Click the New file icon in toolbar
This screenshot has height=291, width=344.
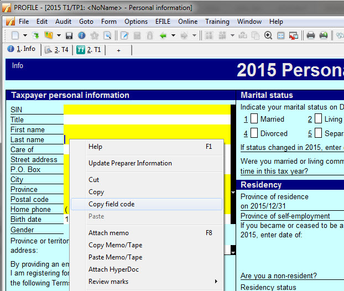[15, 35]
